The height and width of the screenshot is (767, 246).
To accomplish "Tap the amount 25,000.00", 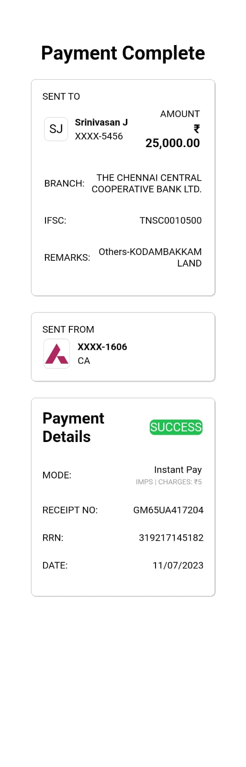I will 172,143.
